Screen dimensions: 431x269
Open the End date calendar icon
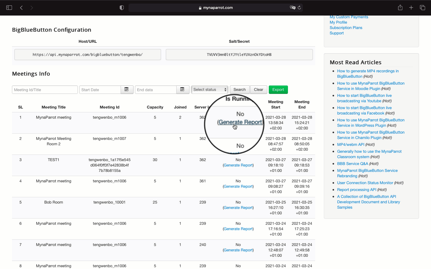click(x=183, y=90)
